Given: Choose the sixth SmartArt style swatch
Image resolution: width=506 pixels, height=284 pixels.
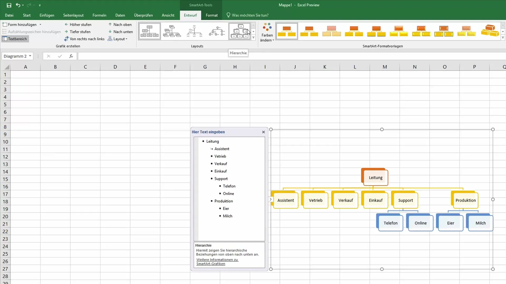Looking at the screenshot, I should pos(399,31).
